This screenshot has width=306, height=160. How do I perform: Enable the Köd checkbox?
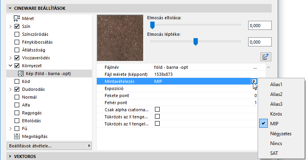pyautogui.click(x=17, y=81)
